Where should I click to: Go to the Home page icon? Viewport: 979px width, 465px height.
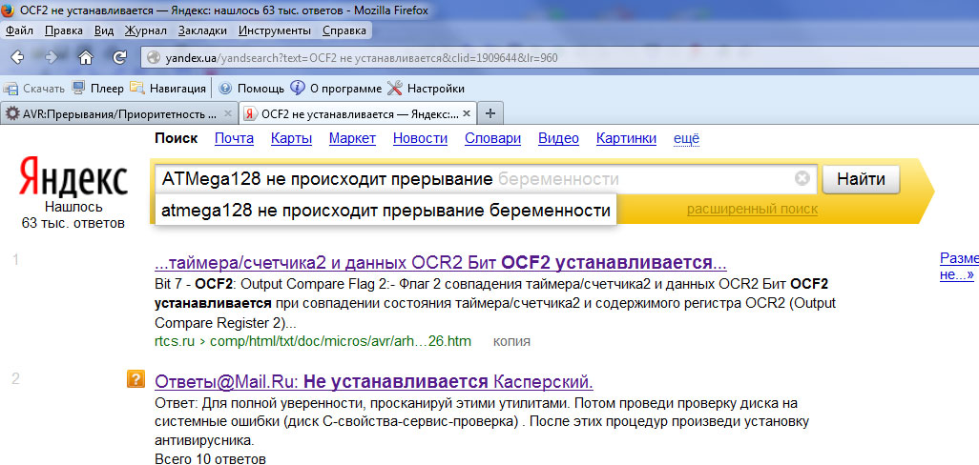click(x=86, y=57)
